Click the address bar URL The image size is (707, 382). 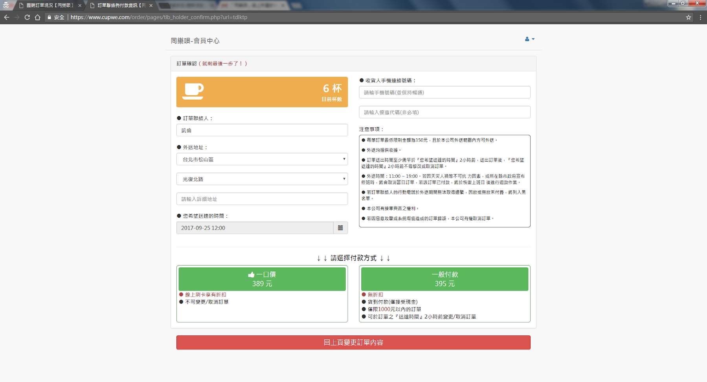pyautogui.click(x=159, y=17)
